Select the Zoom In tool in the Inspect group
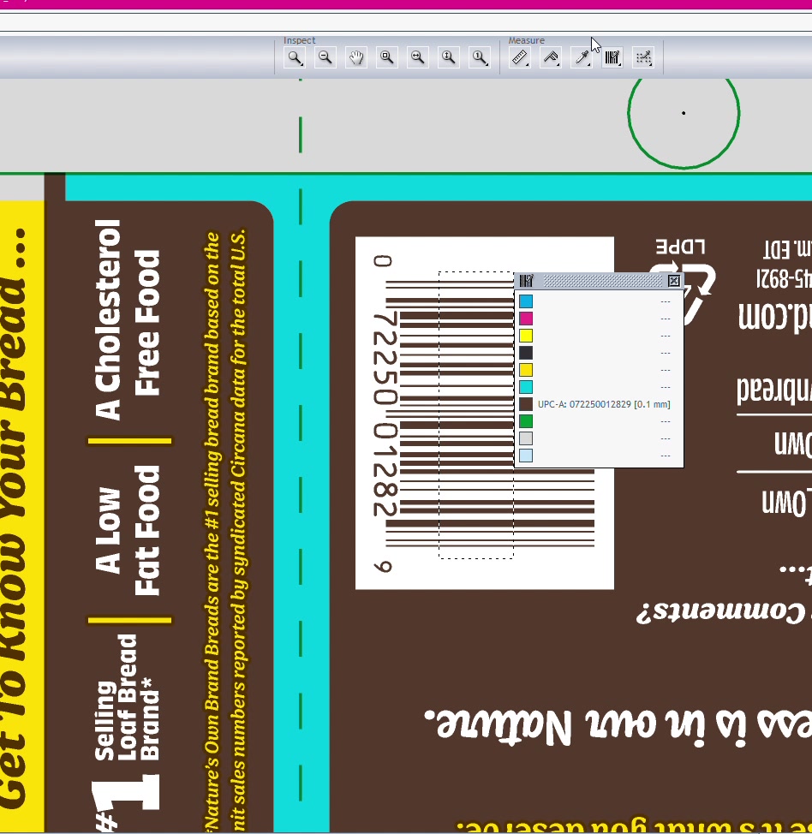Screen dimensions: 812x834 tap(295, 57)
